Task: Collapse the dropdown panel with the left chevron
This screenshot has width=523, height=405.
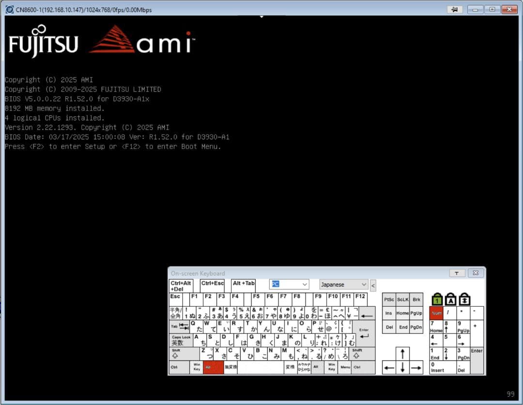Action: point(373,285)
